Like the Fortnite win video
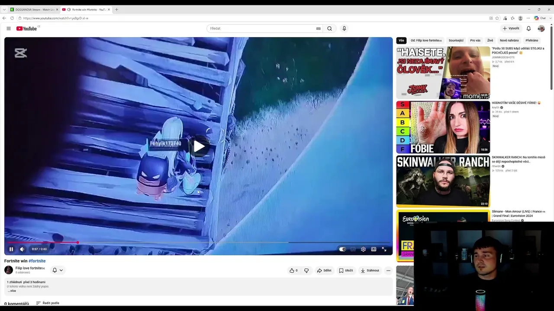The width and height of the screenshot is (554, 311). (x=293, y=270)
